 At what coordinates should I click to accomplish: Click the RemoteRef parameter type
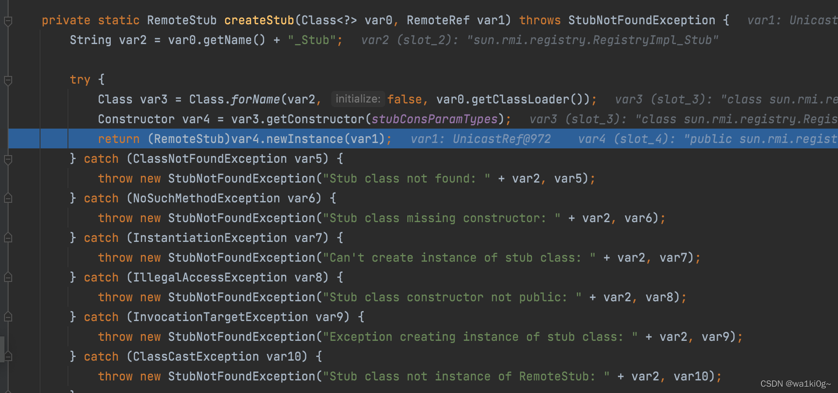coord(438,20)
